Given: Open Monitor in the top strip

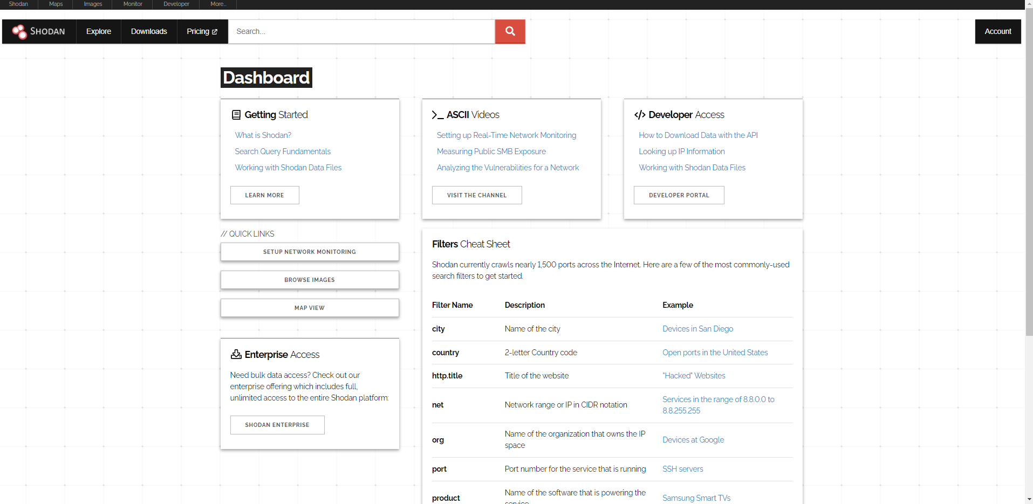Looking at the screenshot, I should [133, 4].
